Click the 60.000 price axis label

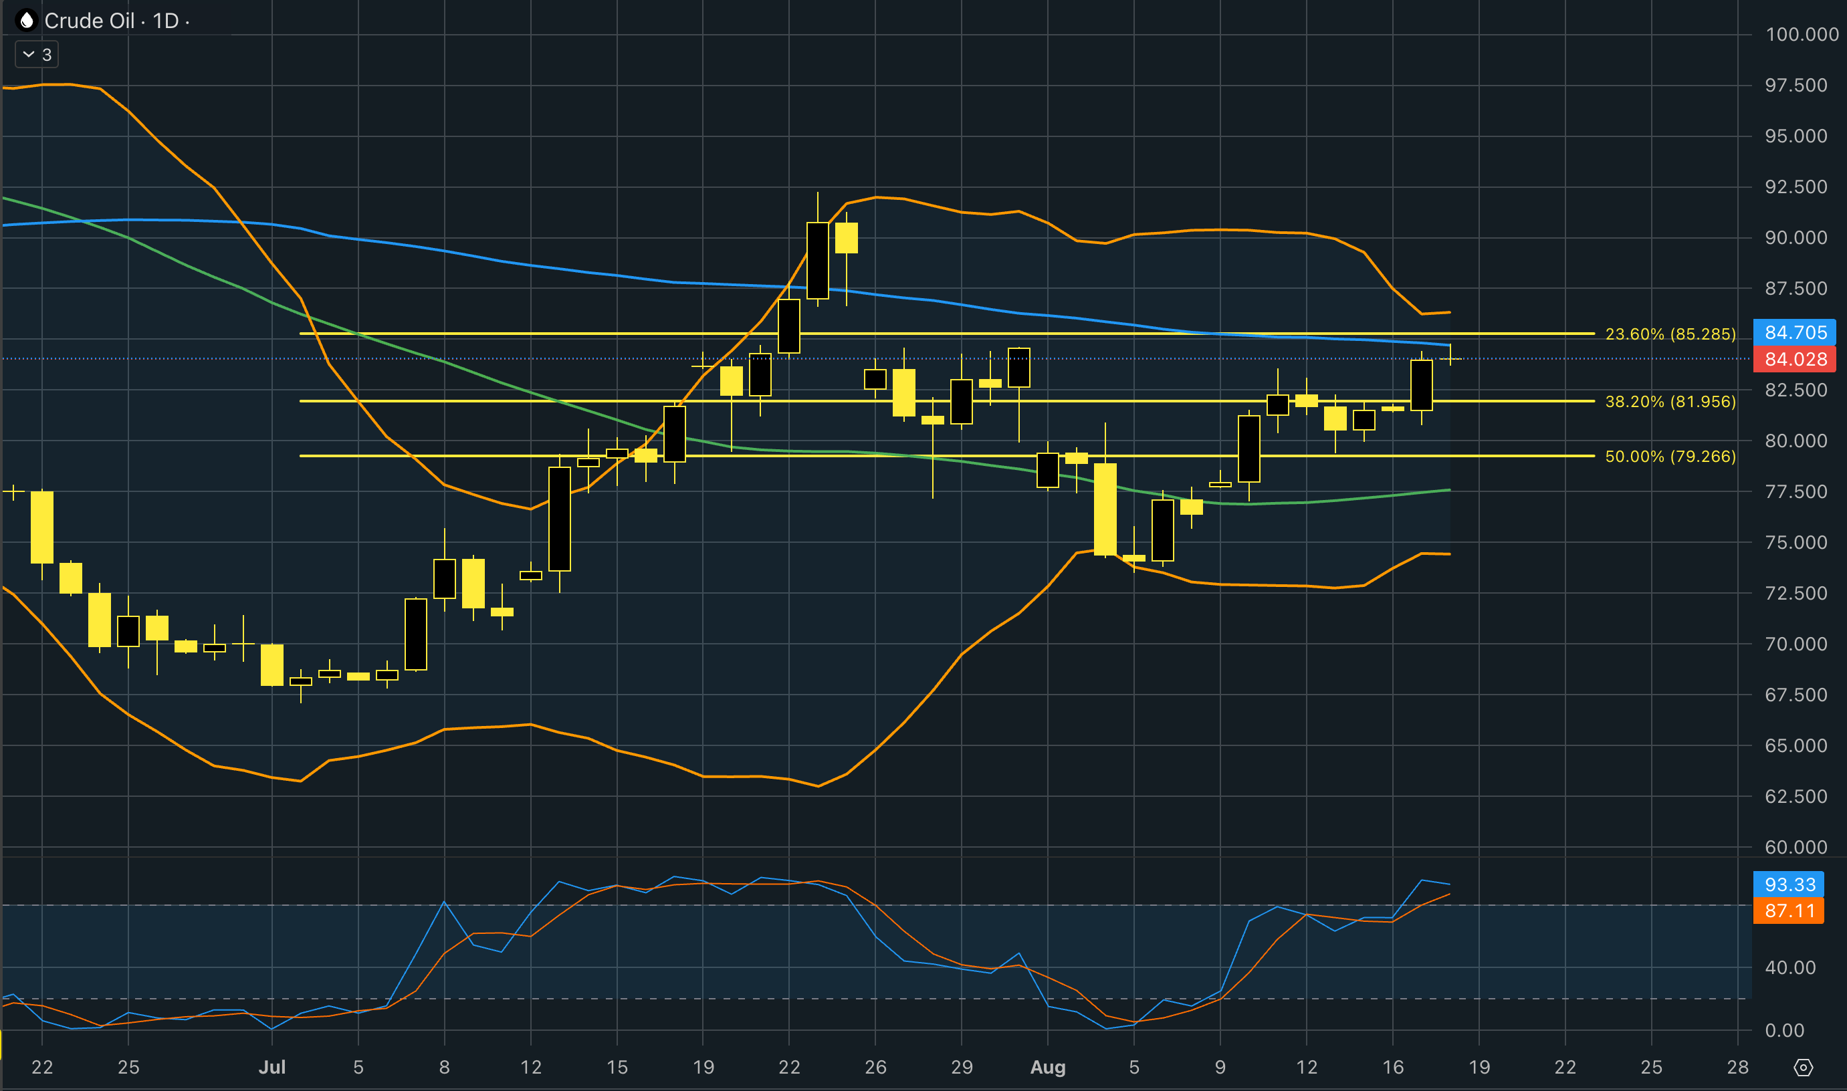coord(1796,847)
